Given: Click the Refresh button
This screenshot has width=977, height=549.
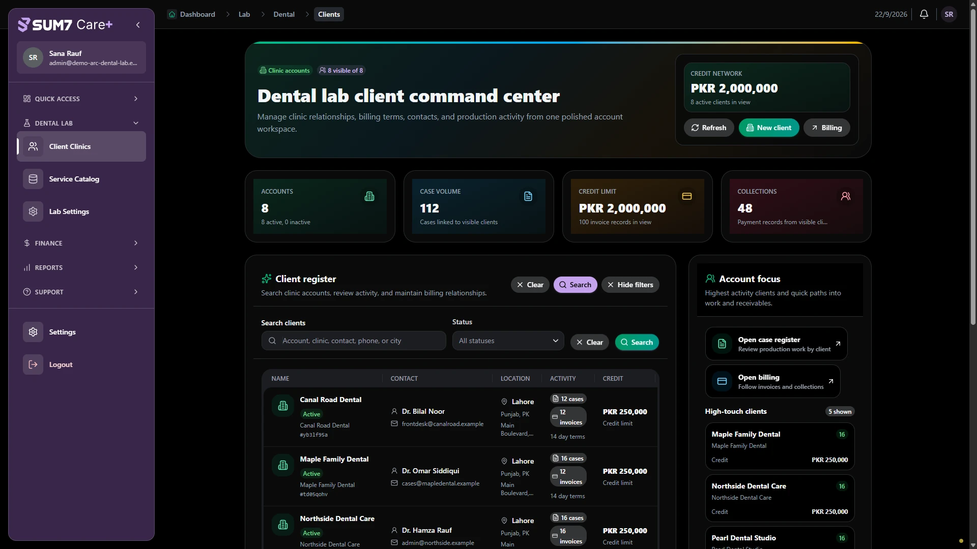Looking at the screenshot, I should pyautogui.click(x=709, y=128).
